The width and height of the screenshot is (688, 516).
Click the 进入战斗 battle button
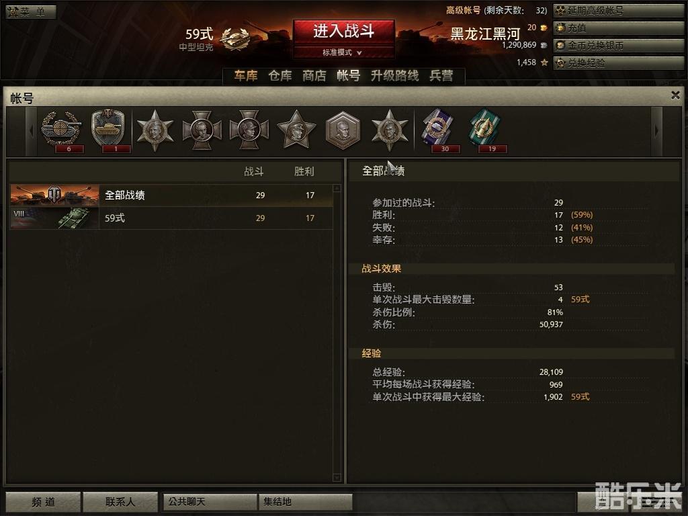[x=343, y=32]
